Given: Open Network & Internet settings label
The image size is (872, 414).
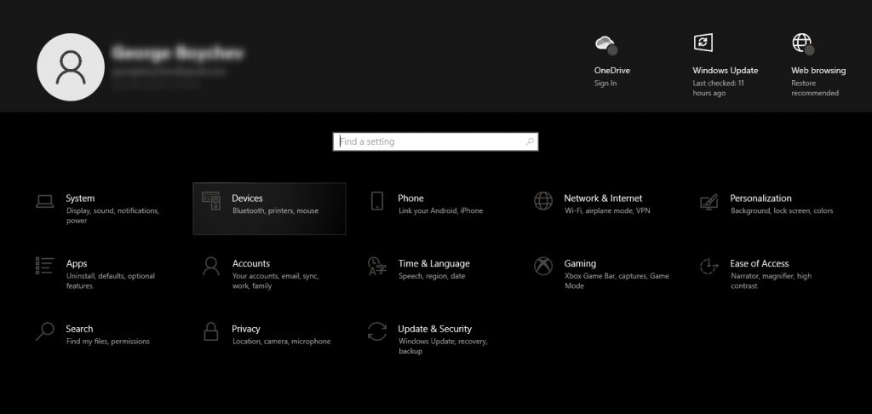Looking at the screenshot, I should tap(604, 198).
